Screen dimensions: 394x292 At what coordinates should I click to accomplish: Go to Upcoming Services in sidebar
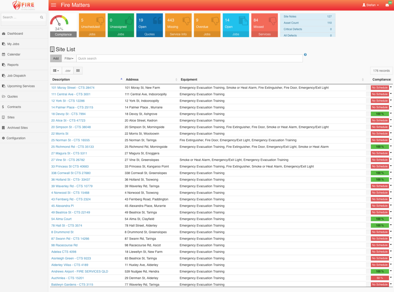21,86
